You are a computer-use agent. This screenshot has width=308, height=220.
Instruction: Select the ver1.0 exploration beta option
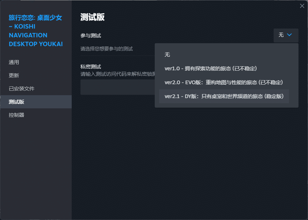tap(224, 68)
